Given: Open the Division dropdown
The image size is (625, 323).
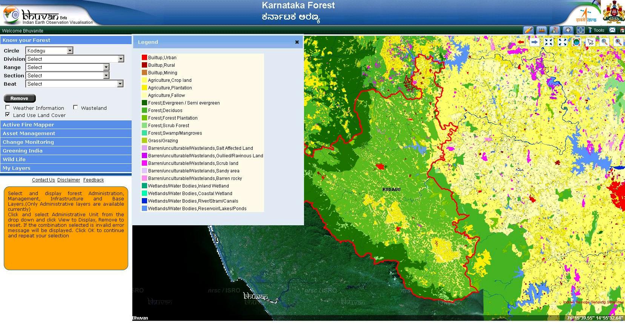Looking at the screenshot, I should coord(75,59).
